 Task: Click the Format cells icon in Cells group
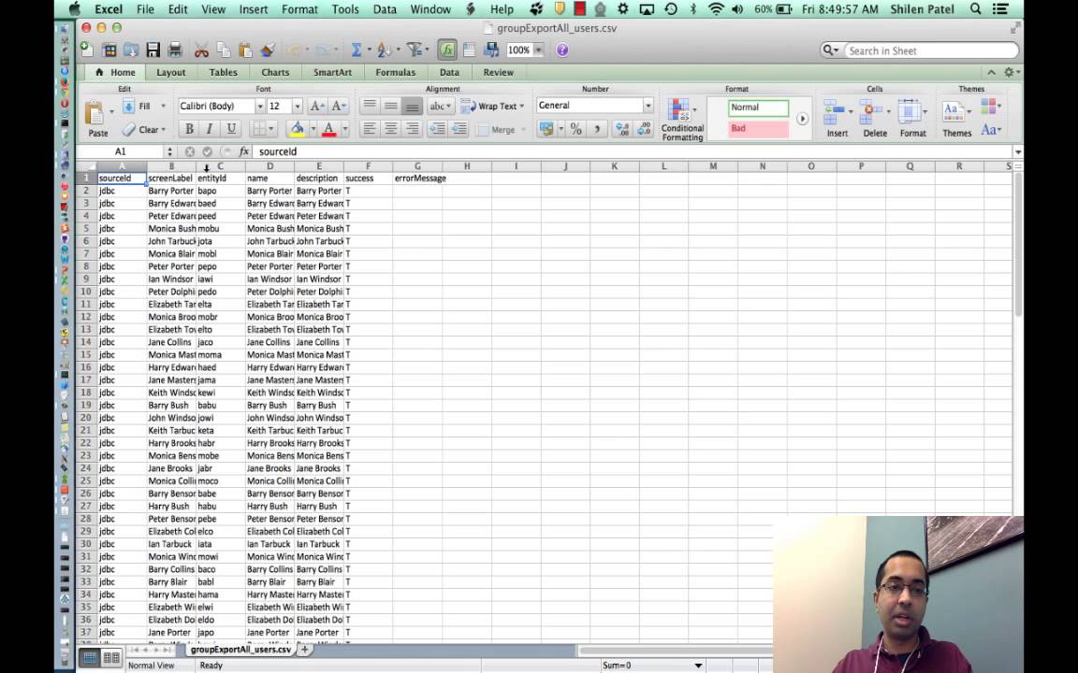(x=909, y=111)
